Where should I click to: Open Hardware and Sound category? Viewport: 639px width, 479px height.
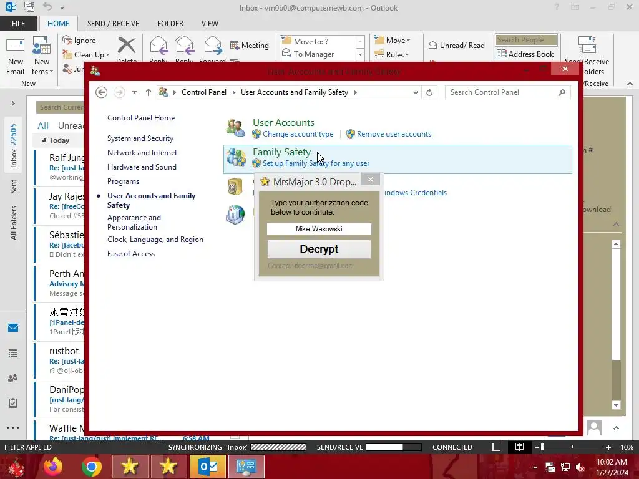click(142, 167)
